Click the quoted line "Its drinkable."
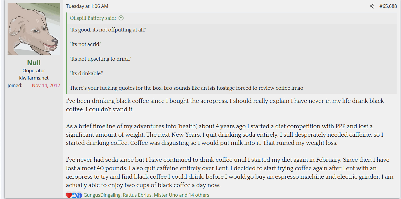 pyautogui.click(x=86, y=73)
